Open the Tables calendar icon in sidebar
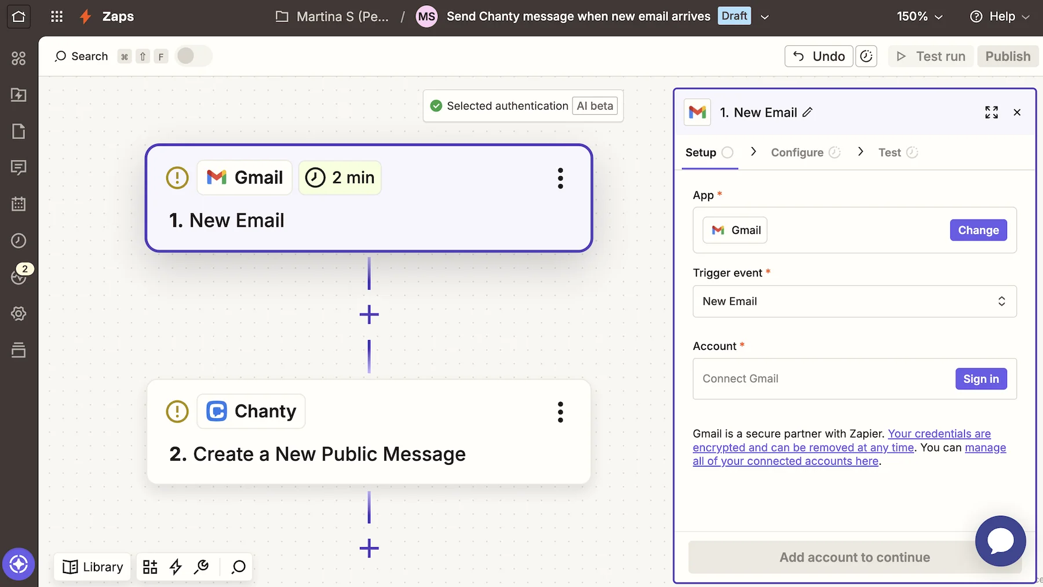Viewport: 1043px width, 587px height. (x=19, y=204)
